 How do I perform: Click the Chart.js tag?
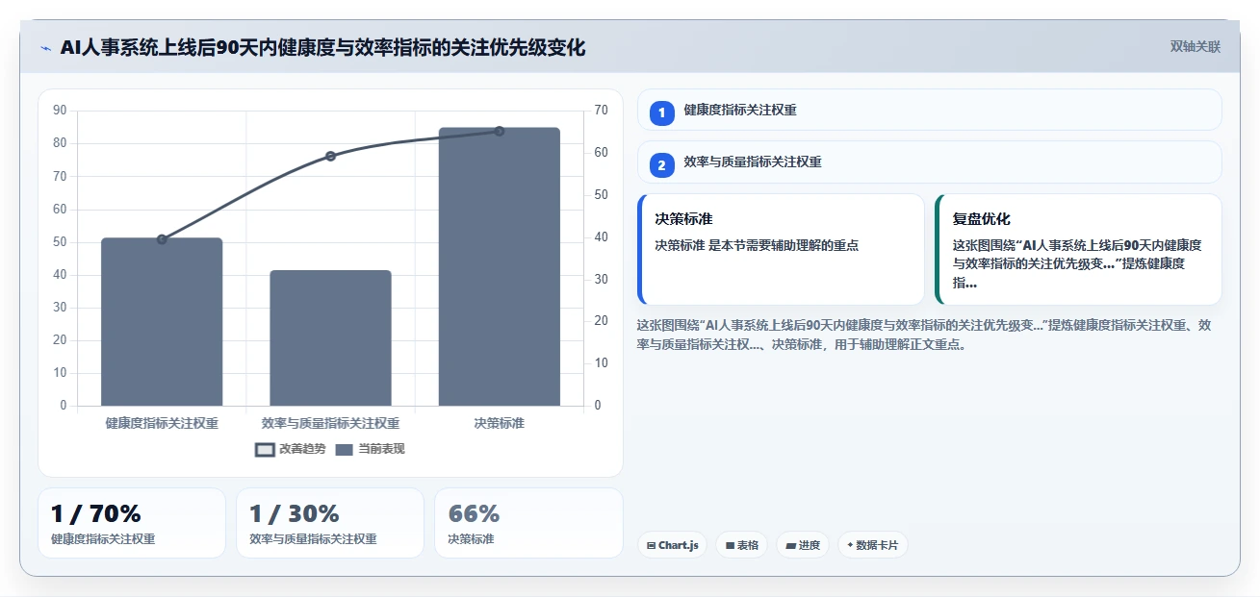(672, 545)
